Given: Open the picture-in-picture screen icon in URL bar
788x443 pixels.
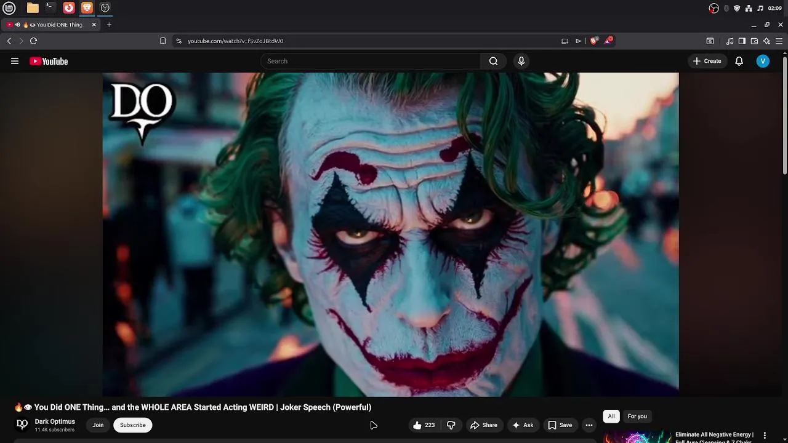Looking at the screenshot, I should pos(565,41).
